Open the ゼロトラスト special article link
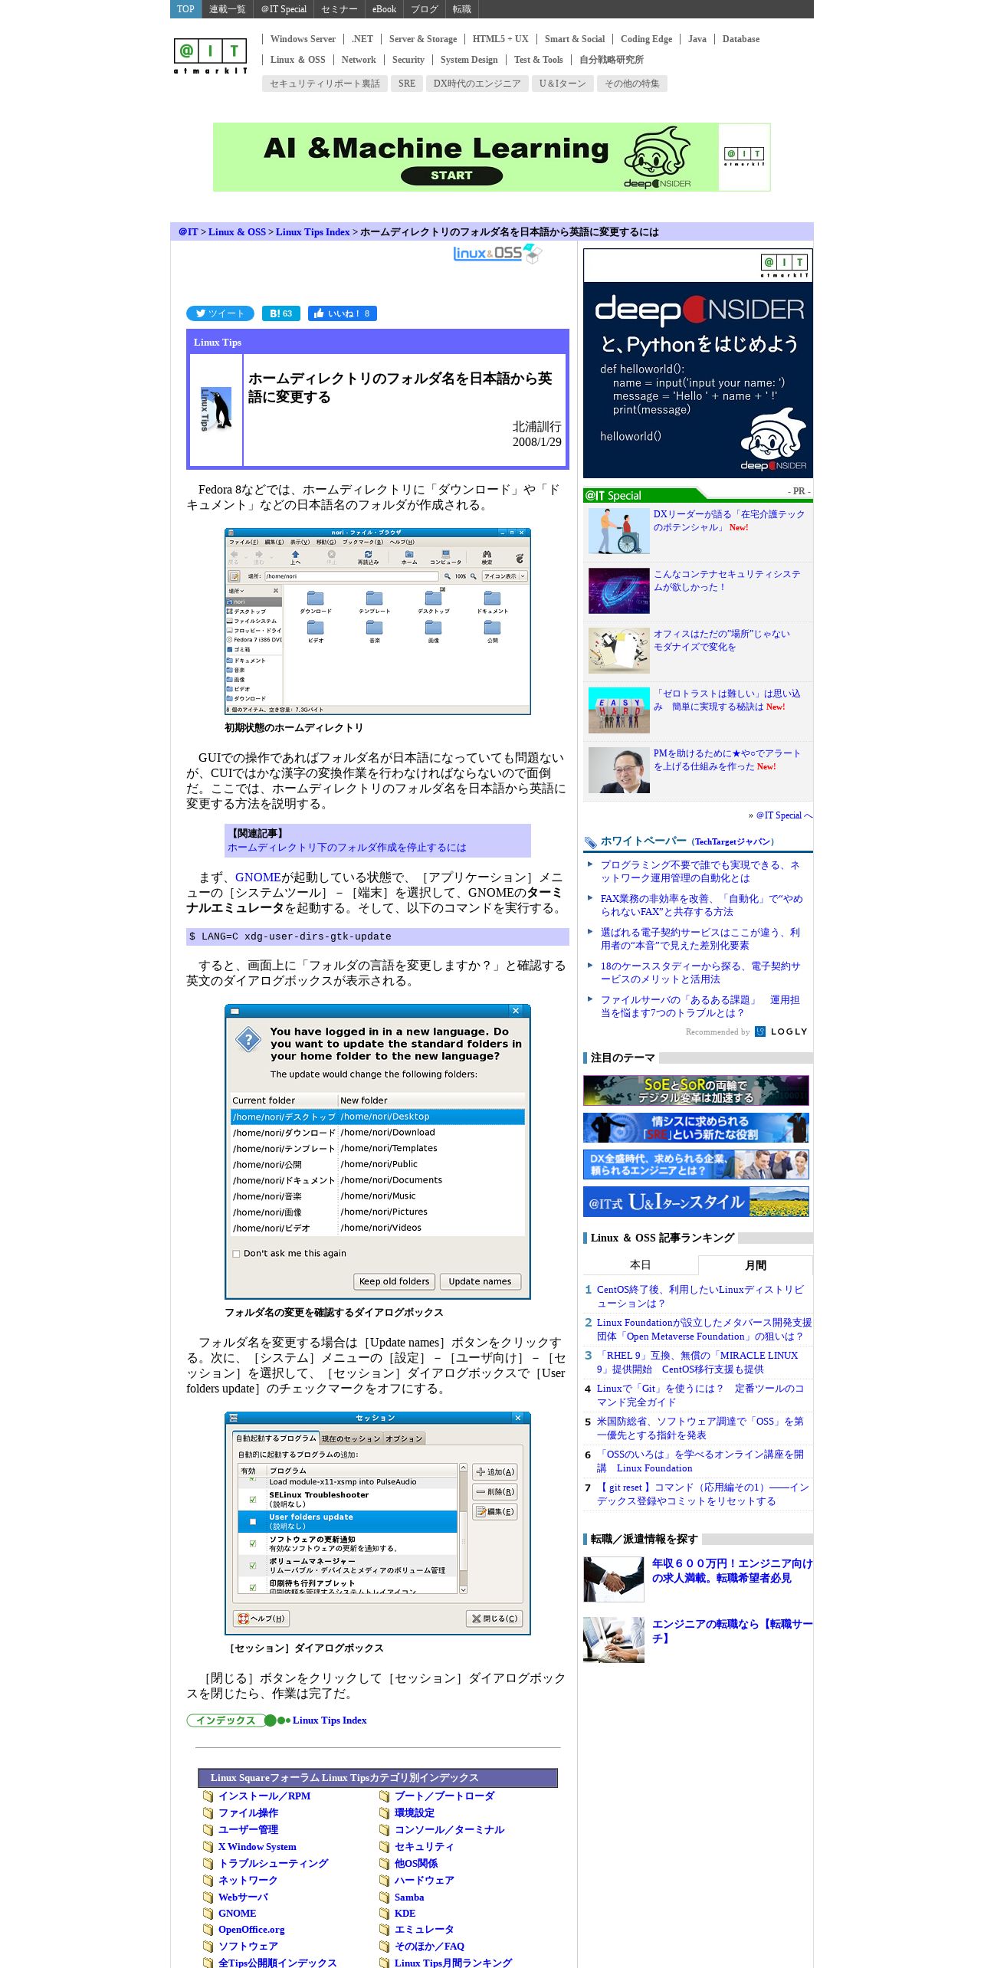This screenshot has width=984, height=1968. pos(727,700)
